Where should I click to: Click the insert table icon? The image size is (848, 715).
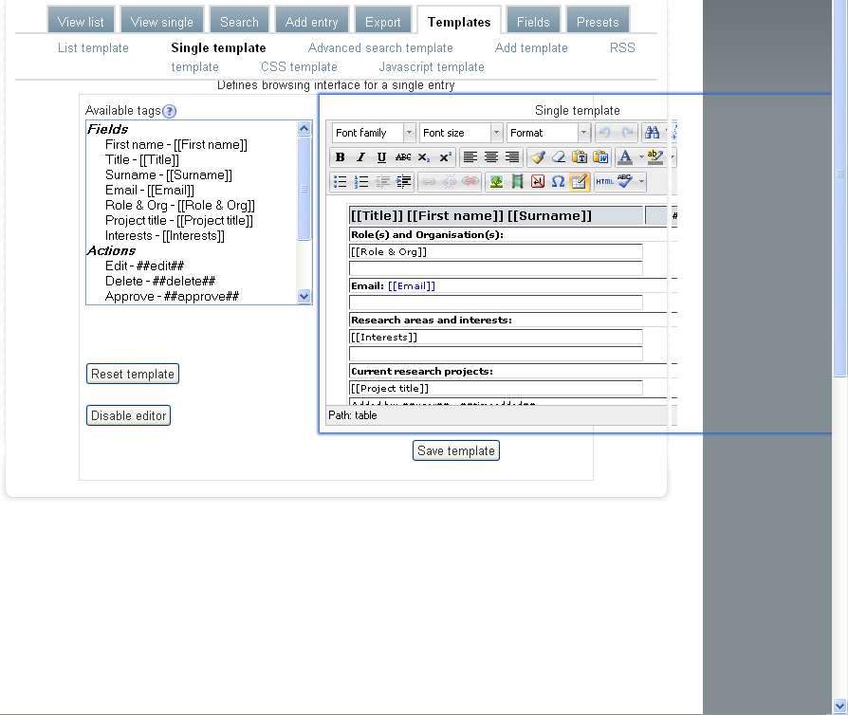point(579,182)
